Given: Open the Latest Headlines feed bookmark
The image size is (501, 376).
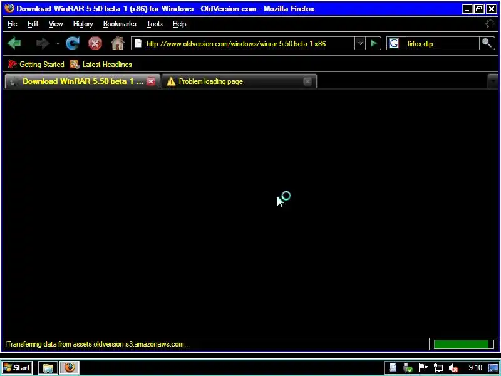Looking at the screenshot, I should pos(101,65).
